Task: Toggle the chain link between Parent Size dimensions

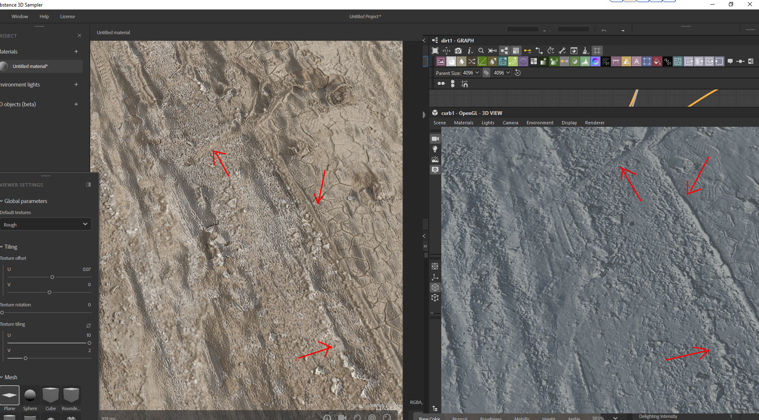Action: click(x=486, y=72)
